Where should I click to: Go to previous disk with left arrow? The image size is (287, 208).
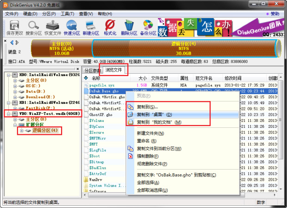[x=12, y=43]
